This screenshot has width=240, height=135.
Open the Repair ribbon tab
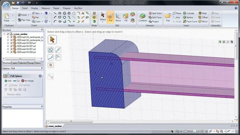coord(56,8)
